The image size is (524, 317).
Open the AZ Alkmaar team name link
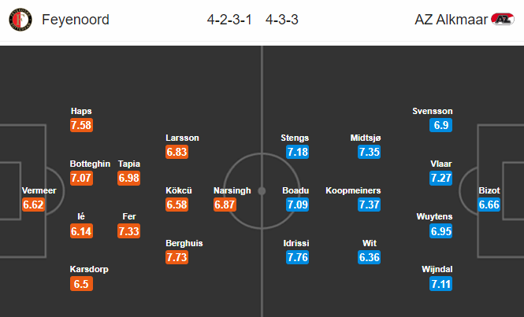(452, 20)
